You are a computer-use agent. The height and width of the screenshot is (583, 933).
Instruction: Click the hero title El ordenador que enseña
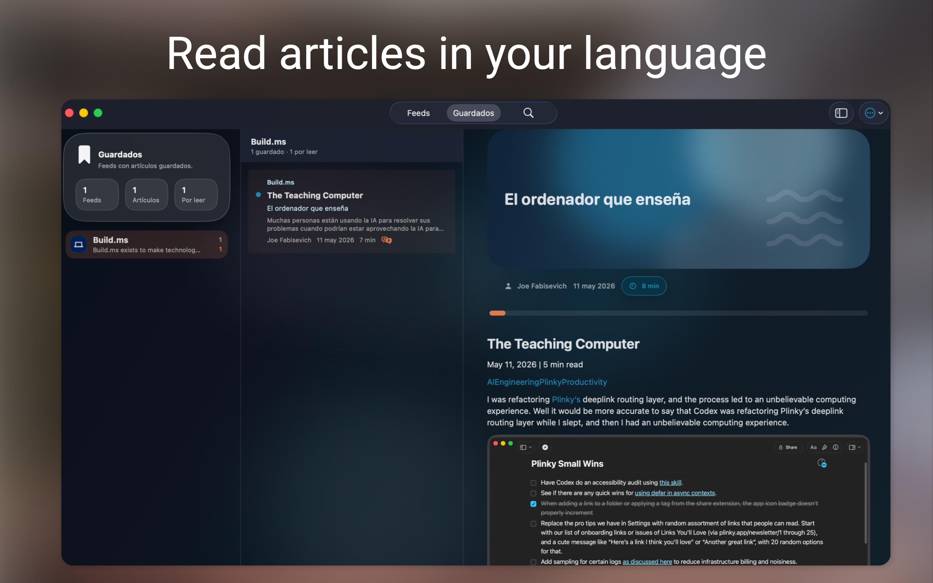pos(597,199)
